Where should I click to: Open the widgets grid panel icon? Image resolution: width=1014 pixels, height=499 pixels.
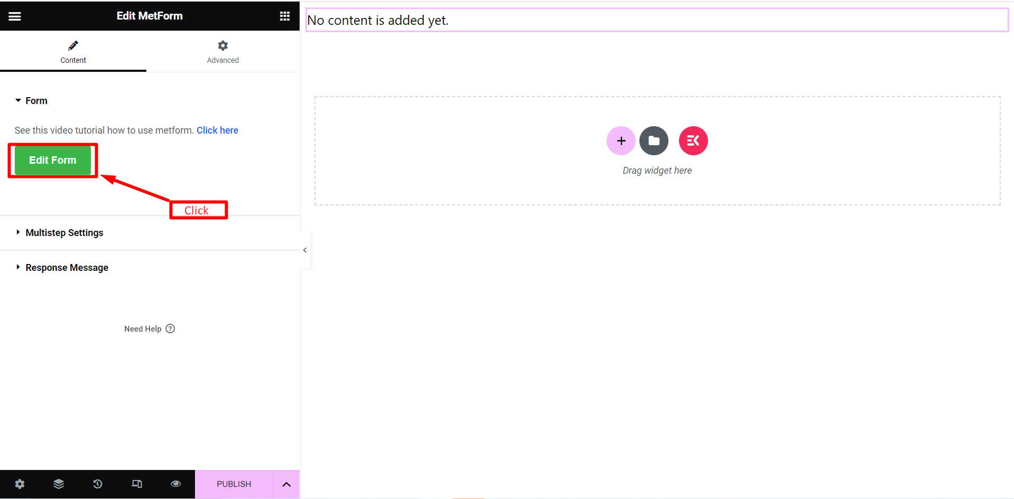click(x=285, y=16)
